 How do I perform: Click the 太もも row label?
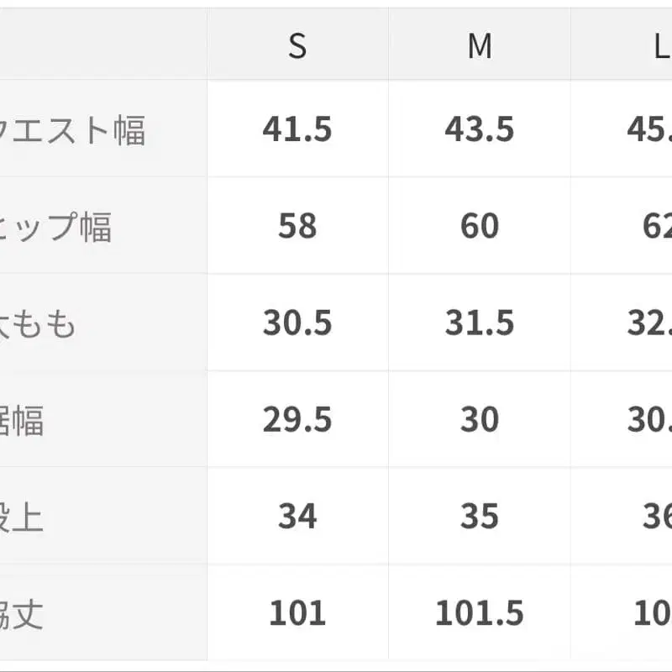pyautogui.click(x=39, y=323)
